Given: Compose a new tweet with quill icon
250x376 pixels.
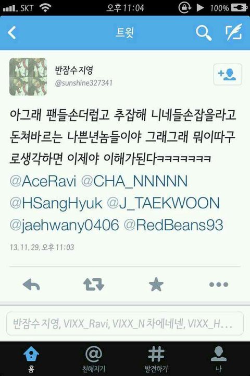Looking at the screenshot, I should point(234,32).
